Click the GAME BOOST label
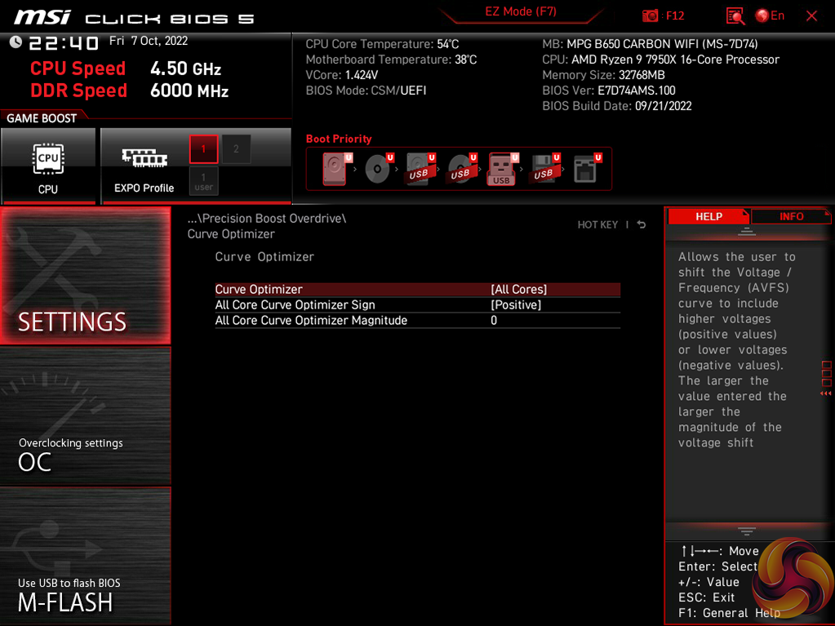The width and height of the screenshot is (835, 626). pyautogui.click(x=42, y=118)
